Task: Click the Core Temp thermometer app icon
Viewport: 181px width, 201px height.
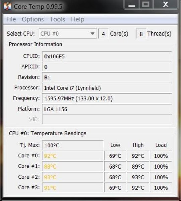Action: click(x=8, y=6)
